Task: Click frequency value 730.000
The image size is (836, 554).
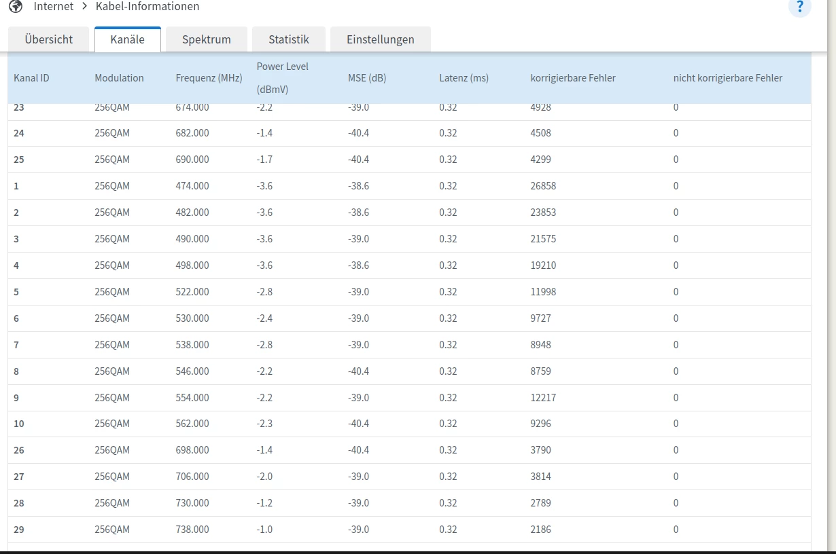Action: pyautogui.click(x=192, y=503)
